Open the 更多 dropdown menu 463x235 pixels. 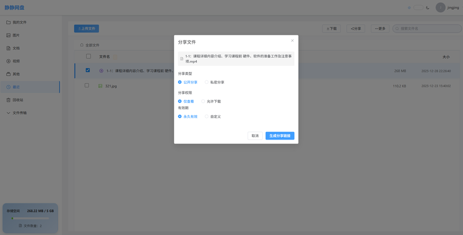tap(379, 28)
